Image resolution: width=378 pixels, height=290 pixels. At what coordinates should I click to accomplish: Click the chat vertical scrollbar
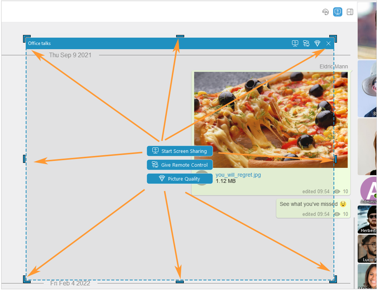tap(354, 250)
